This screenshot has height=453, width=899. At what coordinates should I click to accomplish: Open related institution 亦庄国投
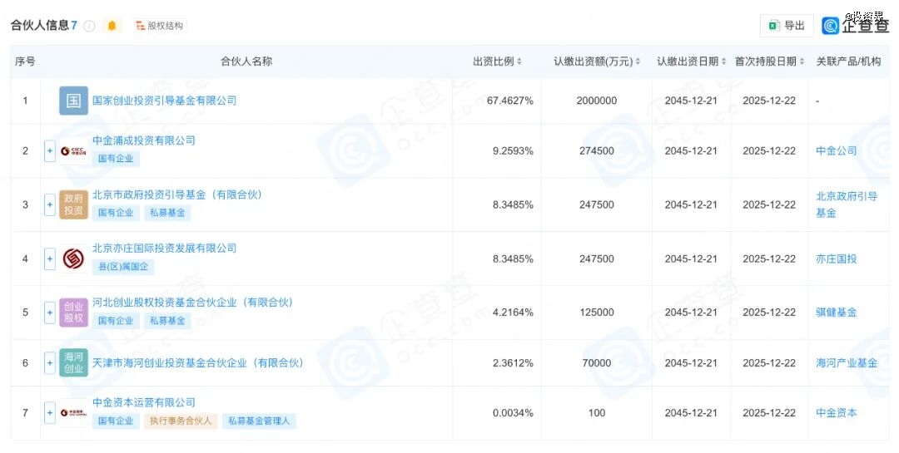coord(836,259)
